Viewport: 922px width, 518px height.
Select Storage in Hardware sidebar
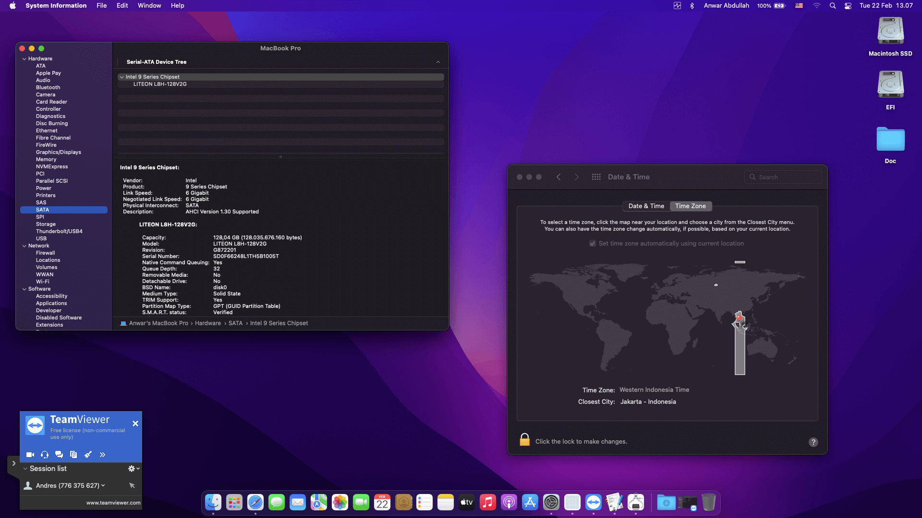coord(46,224)
